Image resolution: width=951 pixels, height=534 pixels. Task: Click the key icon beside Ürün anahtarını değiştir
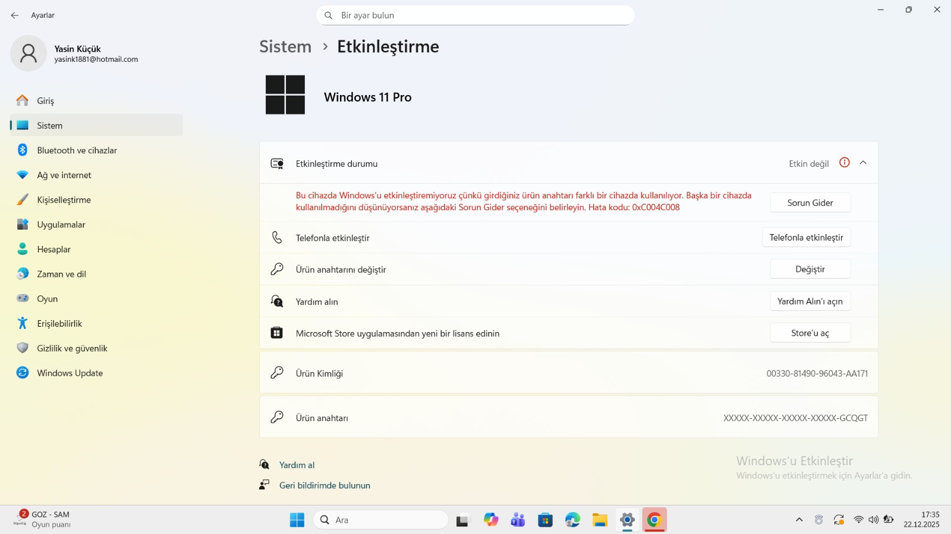point(277,269)
